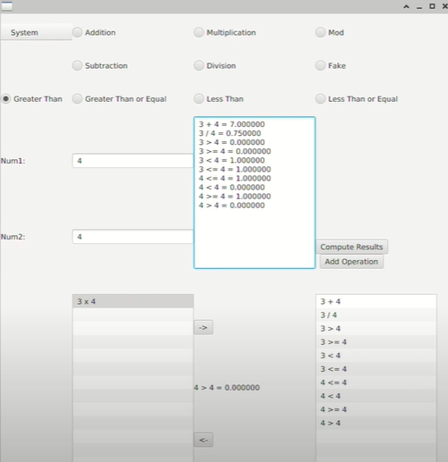
Task: Select the 3 / 4 item in right list
Action: tap(376, 315)
